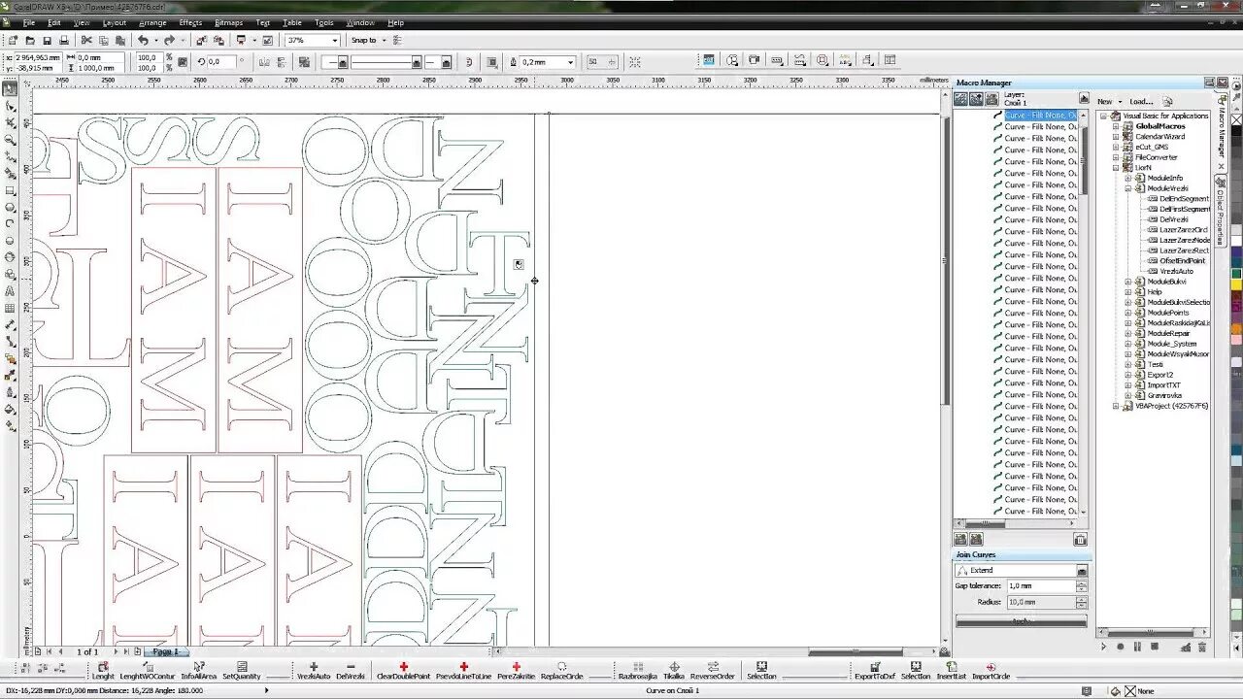Screen dimensions: 1243x699
Task: Click the New document icon
Action: [13, 40]
